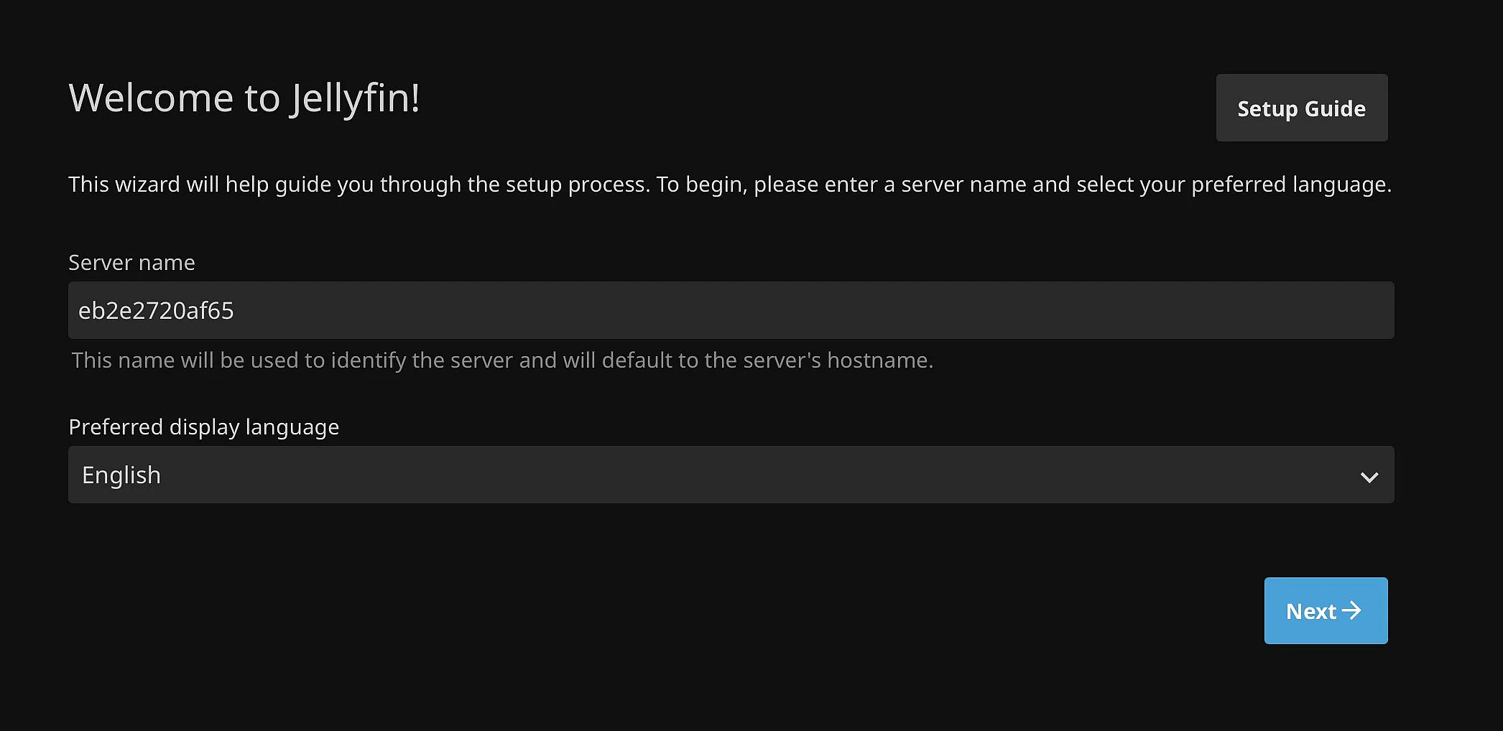Click the word "Jellyfin!" in the title
The width and height of the screenshot is (1503, 731).
(355, 99)
